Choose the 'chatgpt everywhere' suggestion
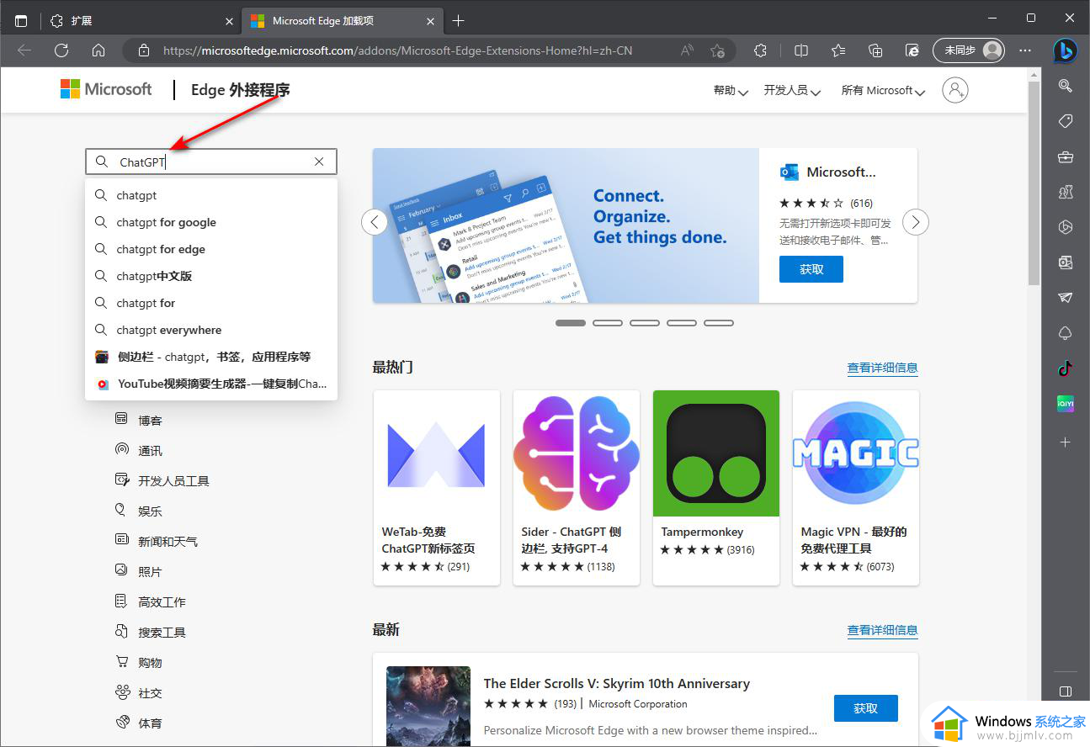Screen dimensions: 1090x747 (x=211, y=330)
